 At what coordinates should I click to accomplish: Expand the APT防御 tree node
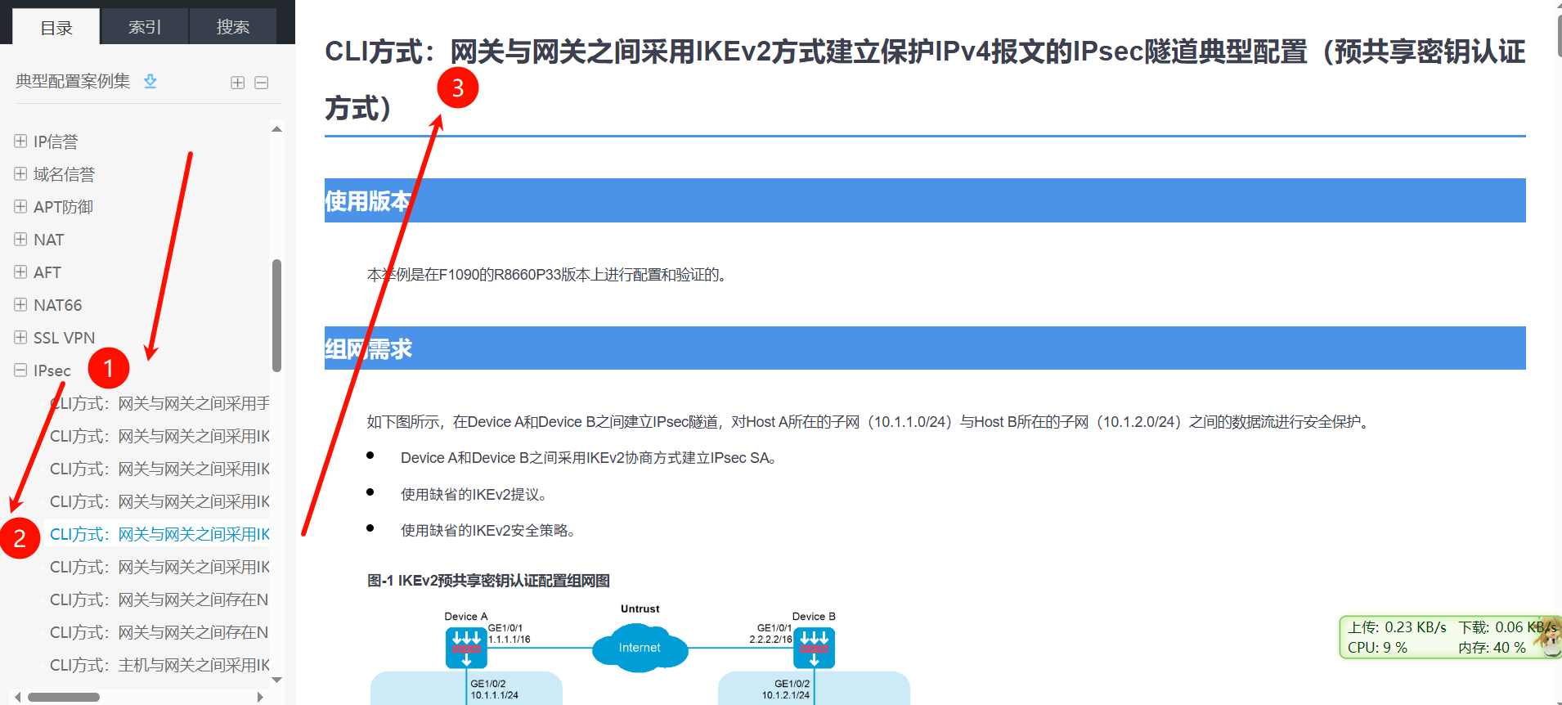pos(20,207)
